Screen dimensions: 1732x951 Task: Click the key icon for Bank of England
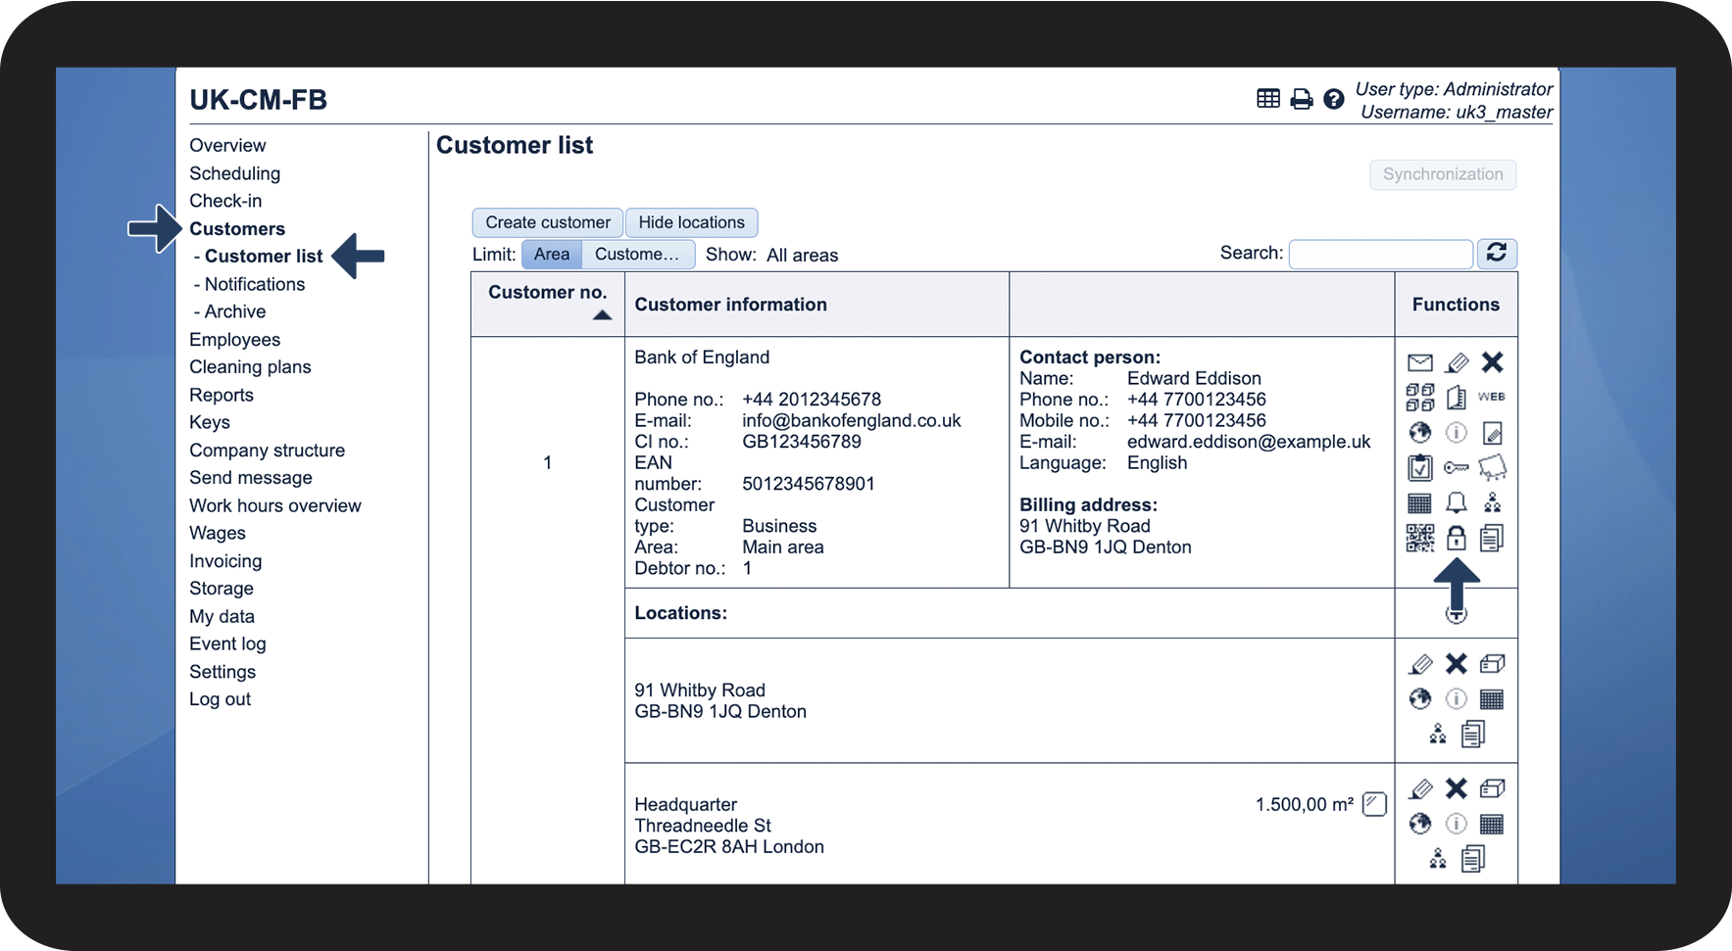pos(1457,468)
